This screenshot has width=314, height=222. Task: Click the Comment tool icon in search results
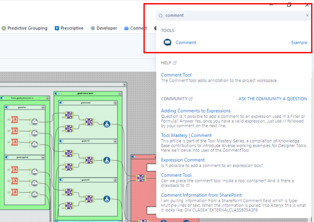pyautogui.click(x=167, y=42)
